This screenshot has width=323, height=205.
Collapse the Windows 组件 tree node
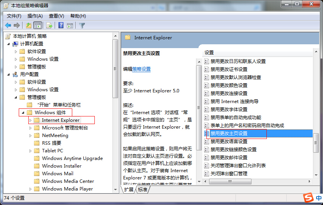click(23, 113)
